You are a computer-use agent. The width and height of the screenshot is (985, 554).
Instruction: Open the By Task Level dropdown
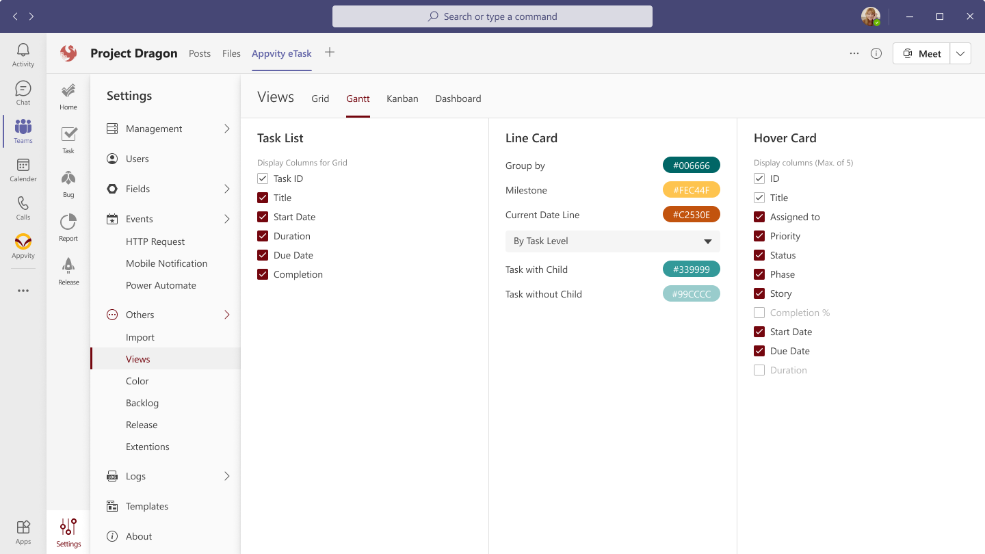612,241
